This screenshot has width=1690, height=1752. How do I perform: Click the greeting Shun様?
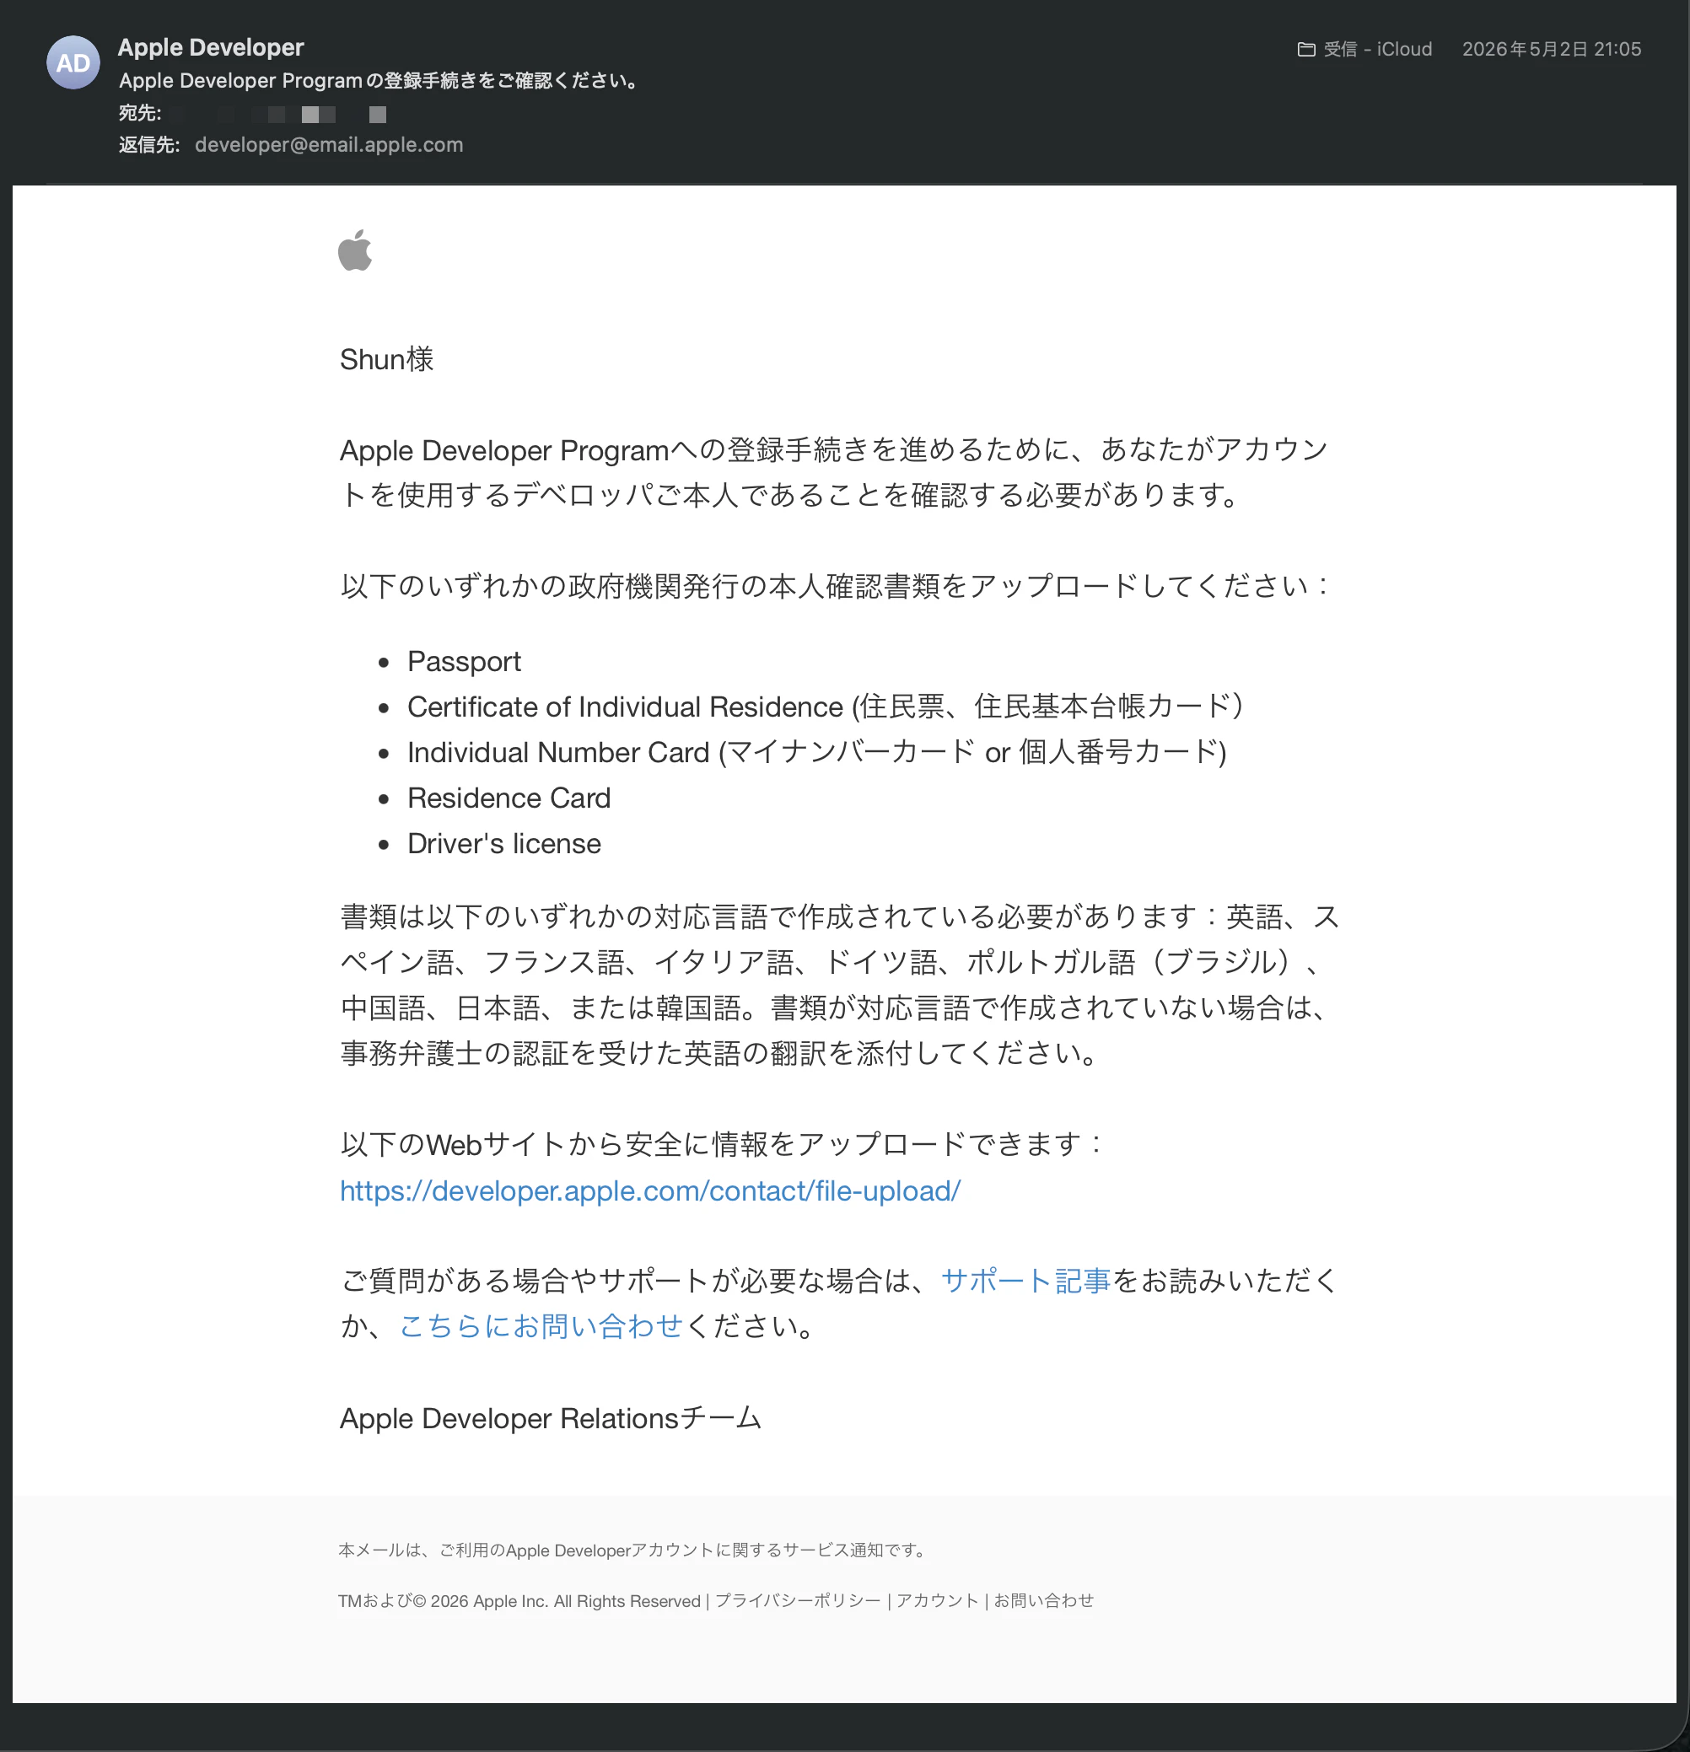(x=386, y=359)
